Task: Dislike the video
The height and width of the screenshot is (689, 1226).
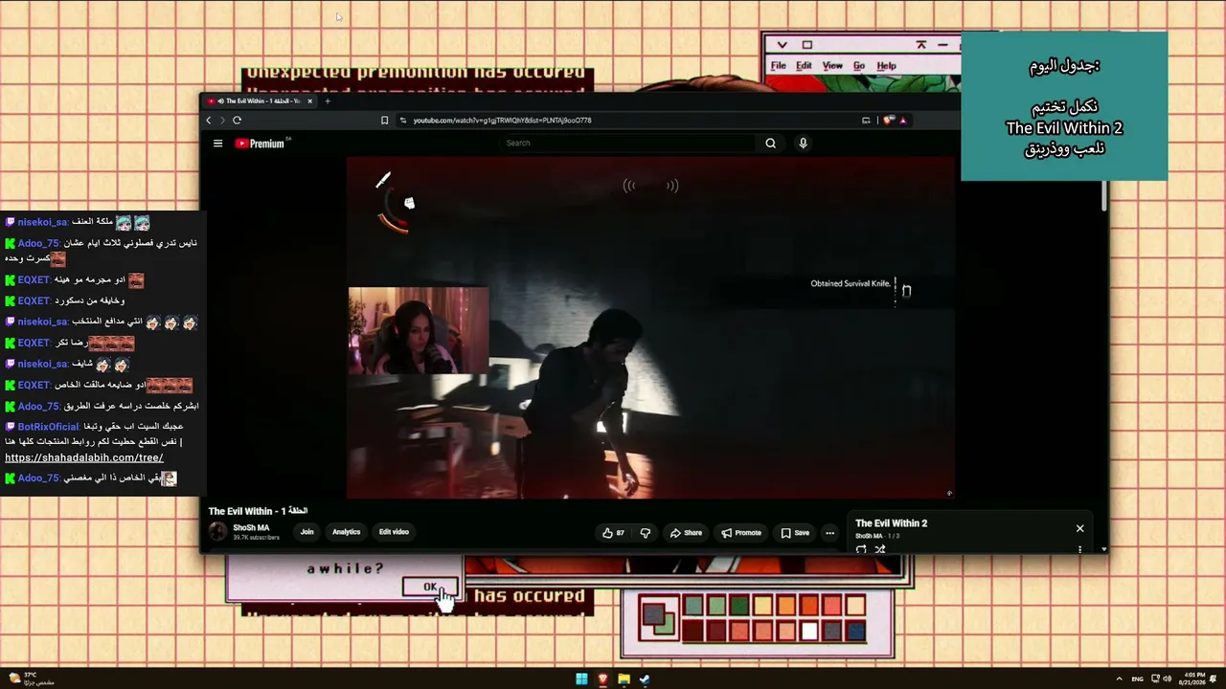Action: tap(645, 533)
